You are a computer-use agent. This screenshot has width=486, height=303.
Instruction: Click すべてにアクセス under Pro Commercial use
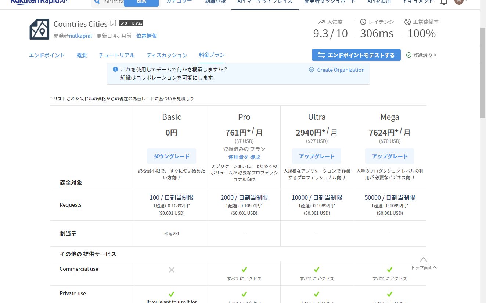pos(244,279)
